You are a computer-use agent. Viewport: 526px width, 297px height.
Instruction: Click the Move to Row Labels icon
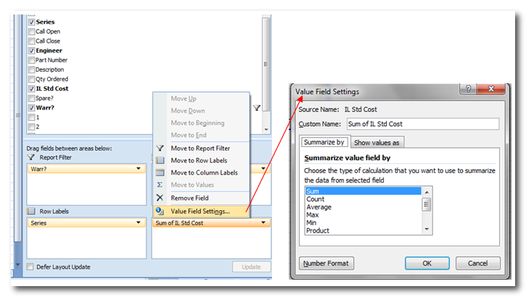pos(160,160)
